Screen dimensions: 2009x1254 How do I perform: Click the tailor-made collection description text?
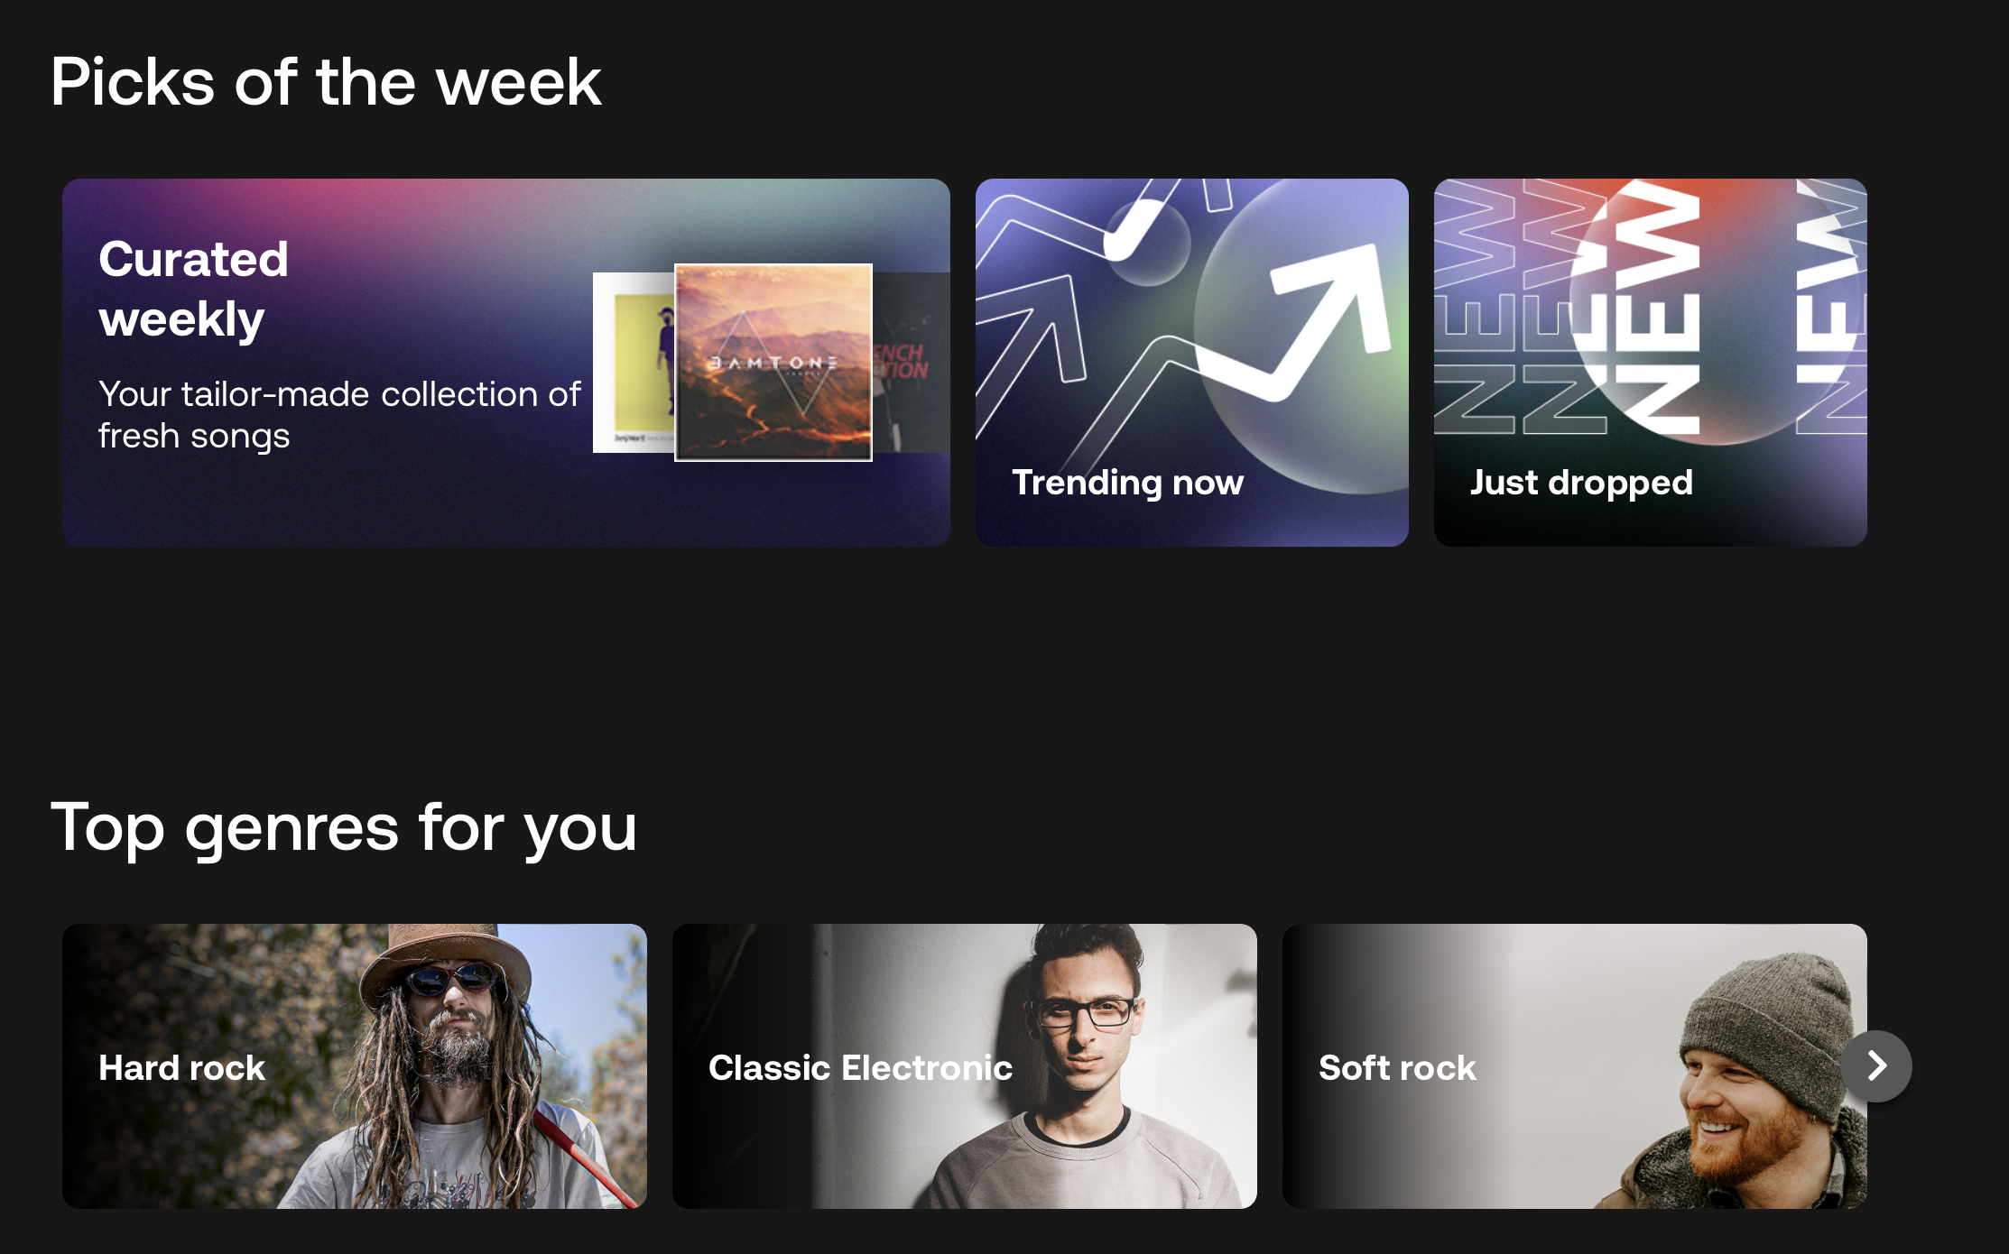pos(339,415)
